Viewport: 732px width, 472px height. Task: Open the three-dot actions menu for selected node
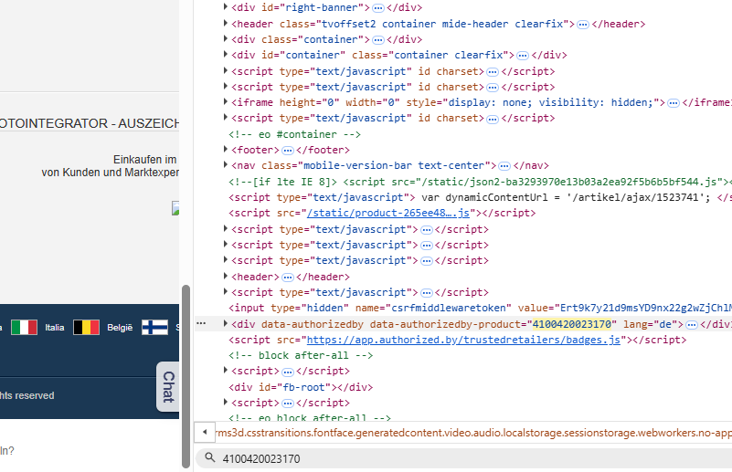click(x=201, y=323)
